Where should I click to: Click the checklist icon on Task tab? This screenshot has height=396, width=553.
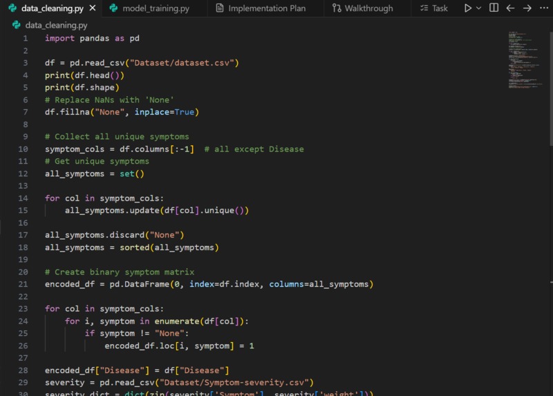424,8
